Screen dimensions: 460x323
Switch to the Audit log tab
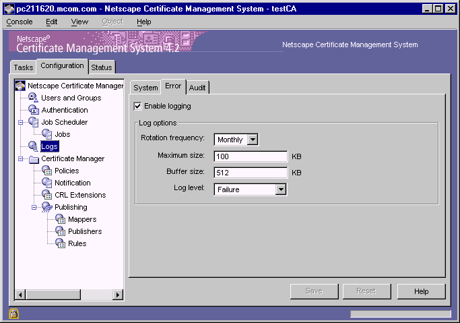[x=197, y=88]
